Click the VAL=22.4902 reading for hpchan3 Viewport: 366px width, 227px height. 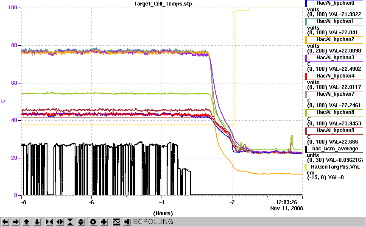(345, 69)
